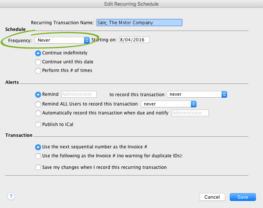263x208 pixels.
Task: Click the Cancel button
Action: 212,197
